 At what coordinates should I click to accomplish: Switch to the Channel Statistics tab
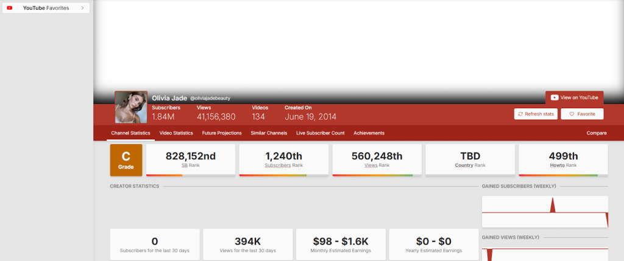point(130,133)
